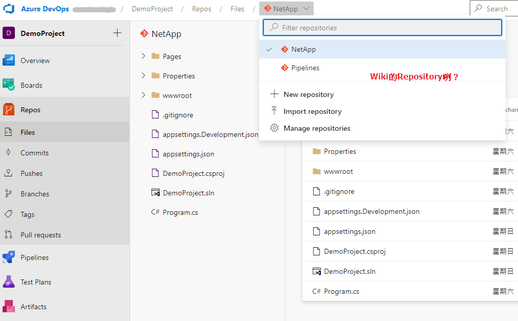The width and height of the screenshot is (518, 321).
Task: Open .gitignore in the file list
Action: tap(339, 191)
